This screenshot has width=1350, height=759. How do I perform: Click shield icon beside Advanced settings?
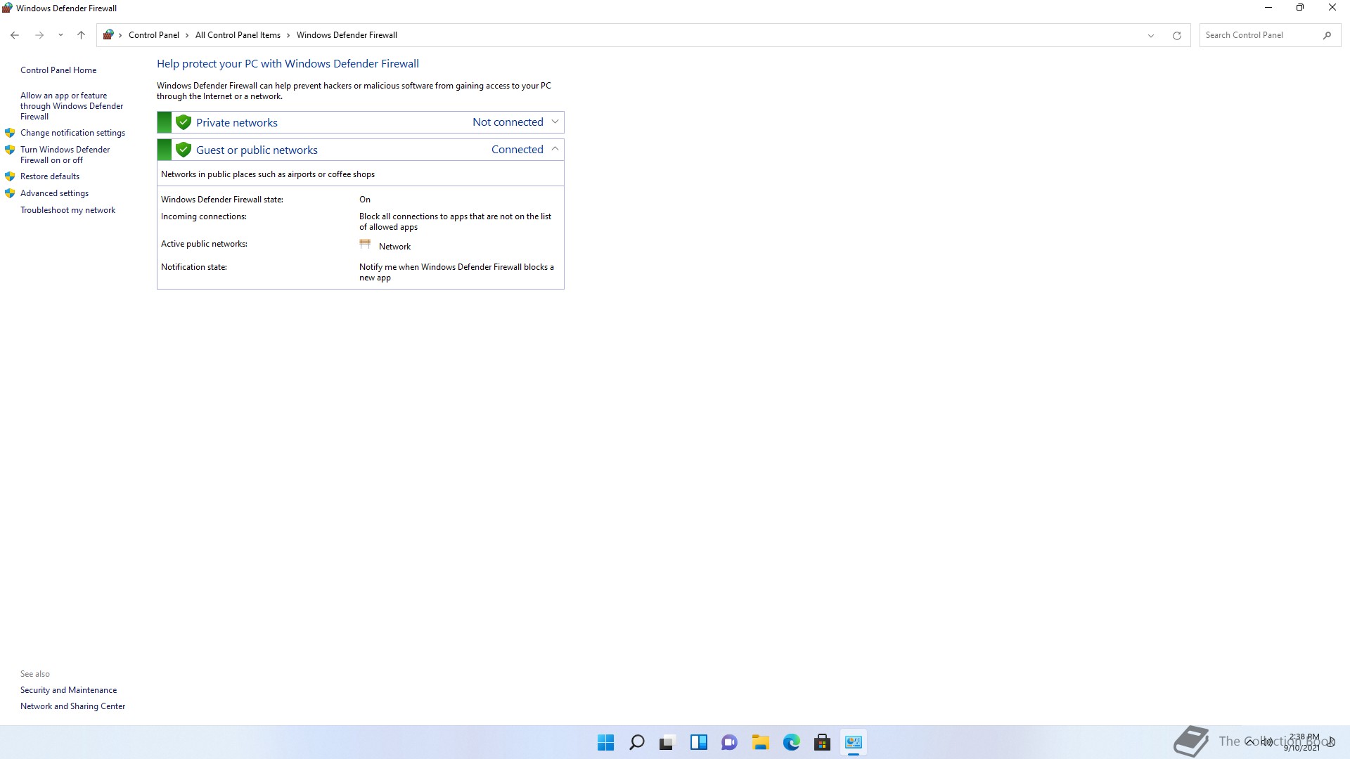10,193
